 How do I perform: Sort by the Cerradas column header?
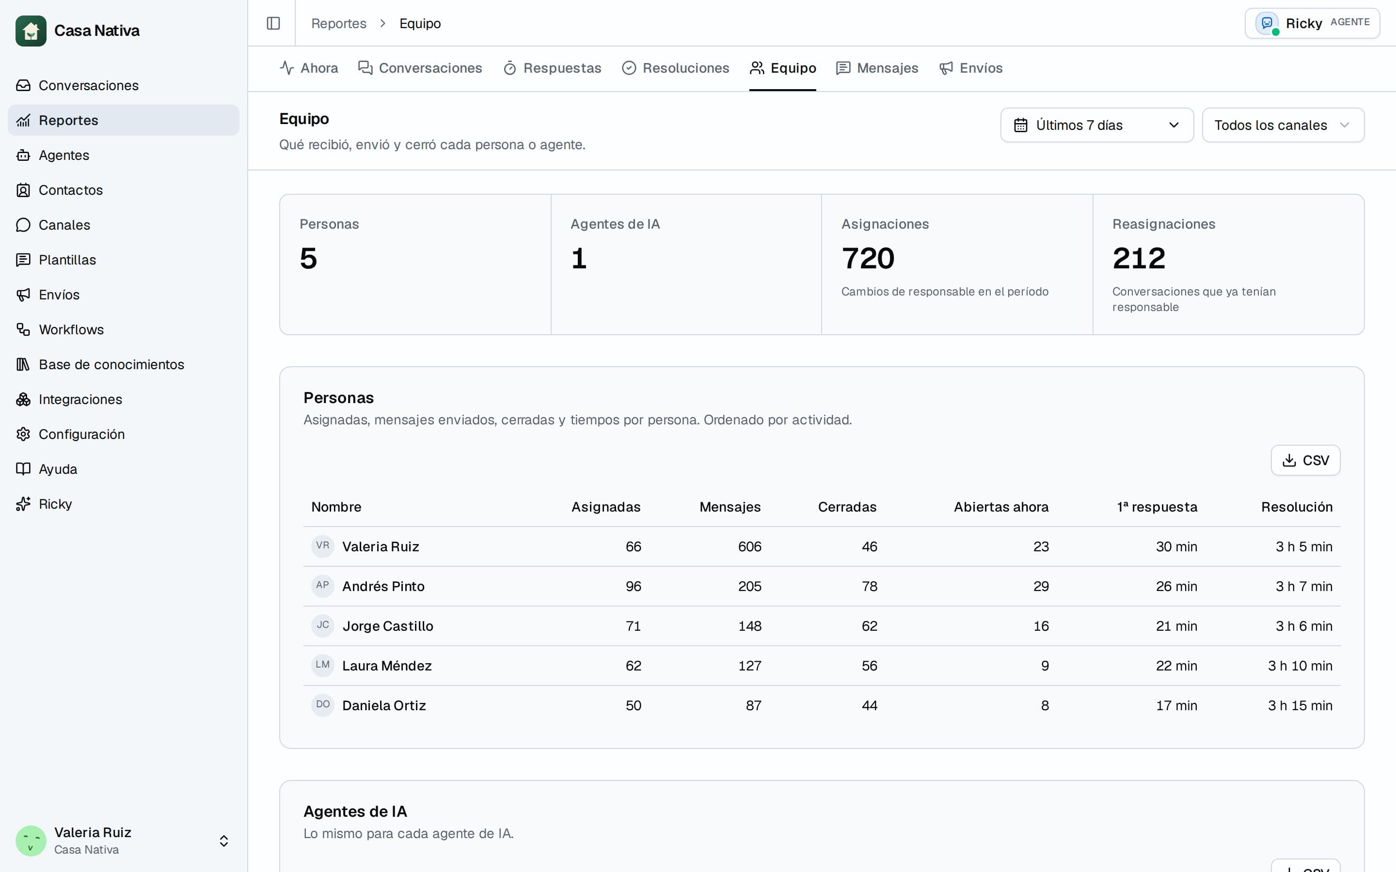(847, 507)
